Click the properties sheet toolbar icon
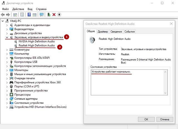 coord(22,14)
